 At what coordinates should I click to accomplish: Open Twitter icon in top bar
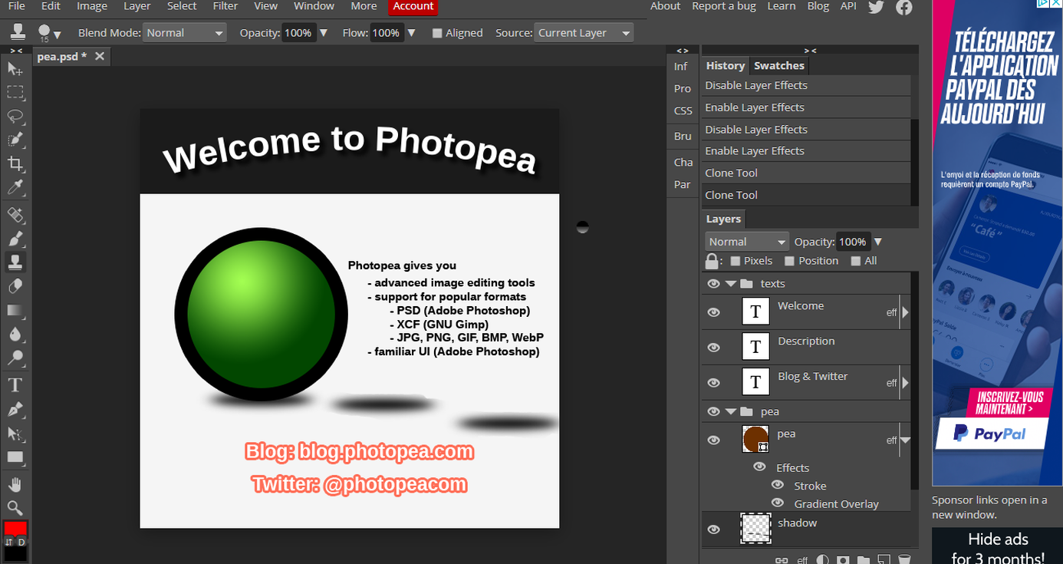pyautogui.click(x=876, y=7)
